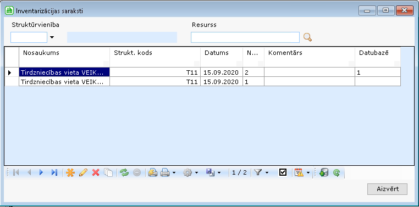Screen dimensions: 419x207
Task: Open printer dropdown arrow
Action: click(174, 173)
